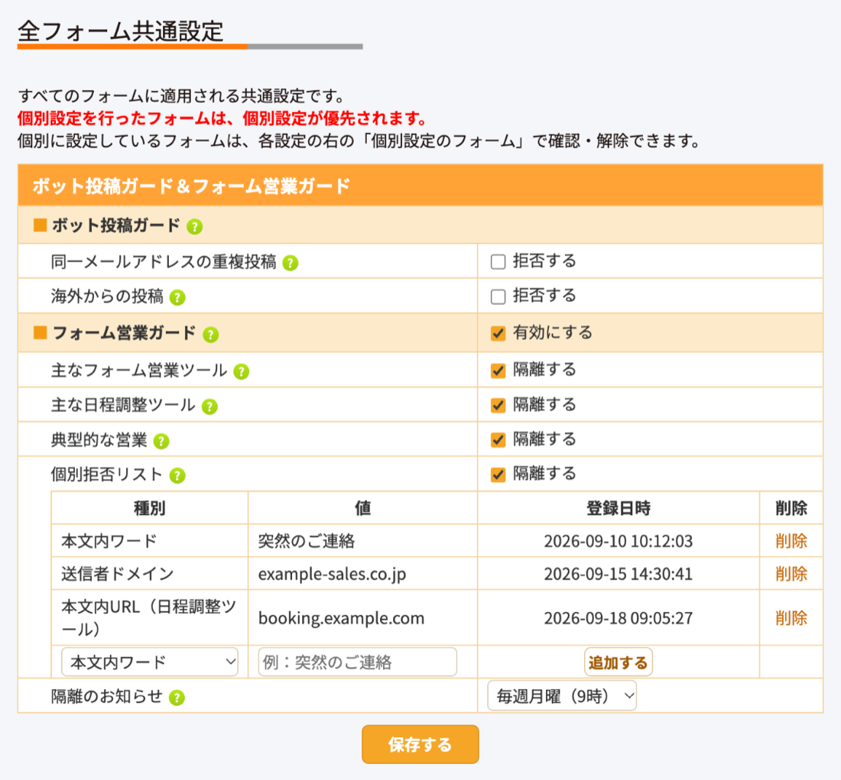The height and width of the screenshot is (780, 841).
Task: Click help icon for 同一メールアドレスの重複投稿
Action: point(291,264)
